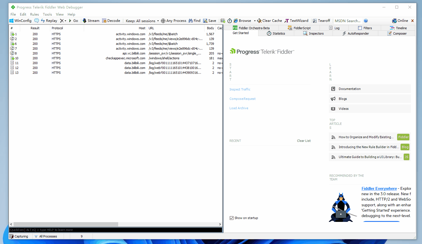Open the File menu
Image resolution: width=422 pixels, height=244 pixels.
coord(13,14)
